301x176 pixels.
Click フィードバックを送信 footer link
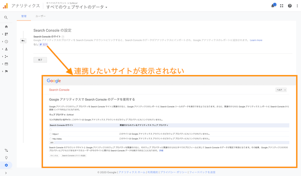tap(202, 172)
